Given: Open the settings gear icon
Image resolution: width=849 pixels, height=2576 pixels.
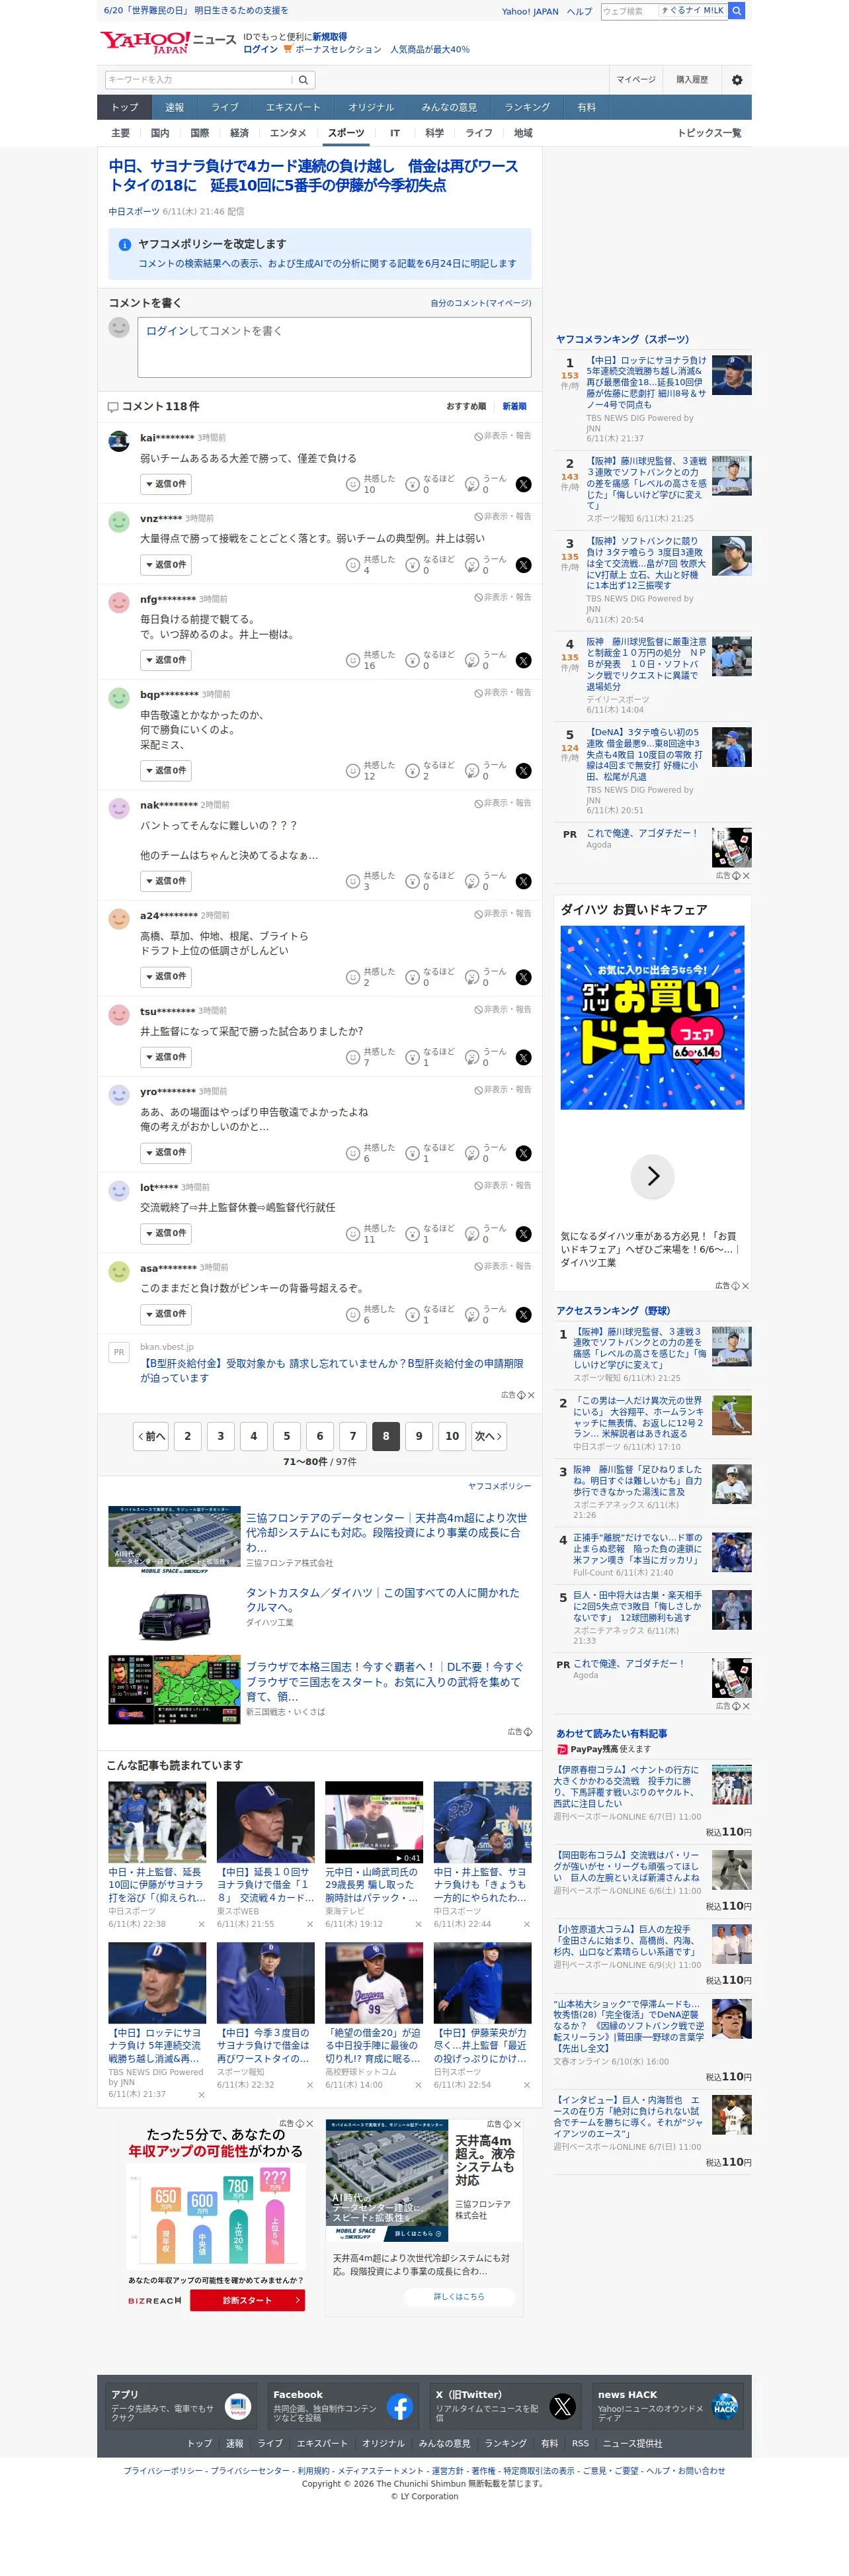Looking at the screenshot, I should pos(737,80).
